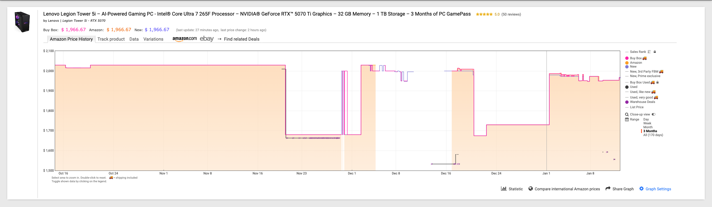Click the magnifier icon beside Close-up view
712x207 pixels.
[627, 114]
